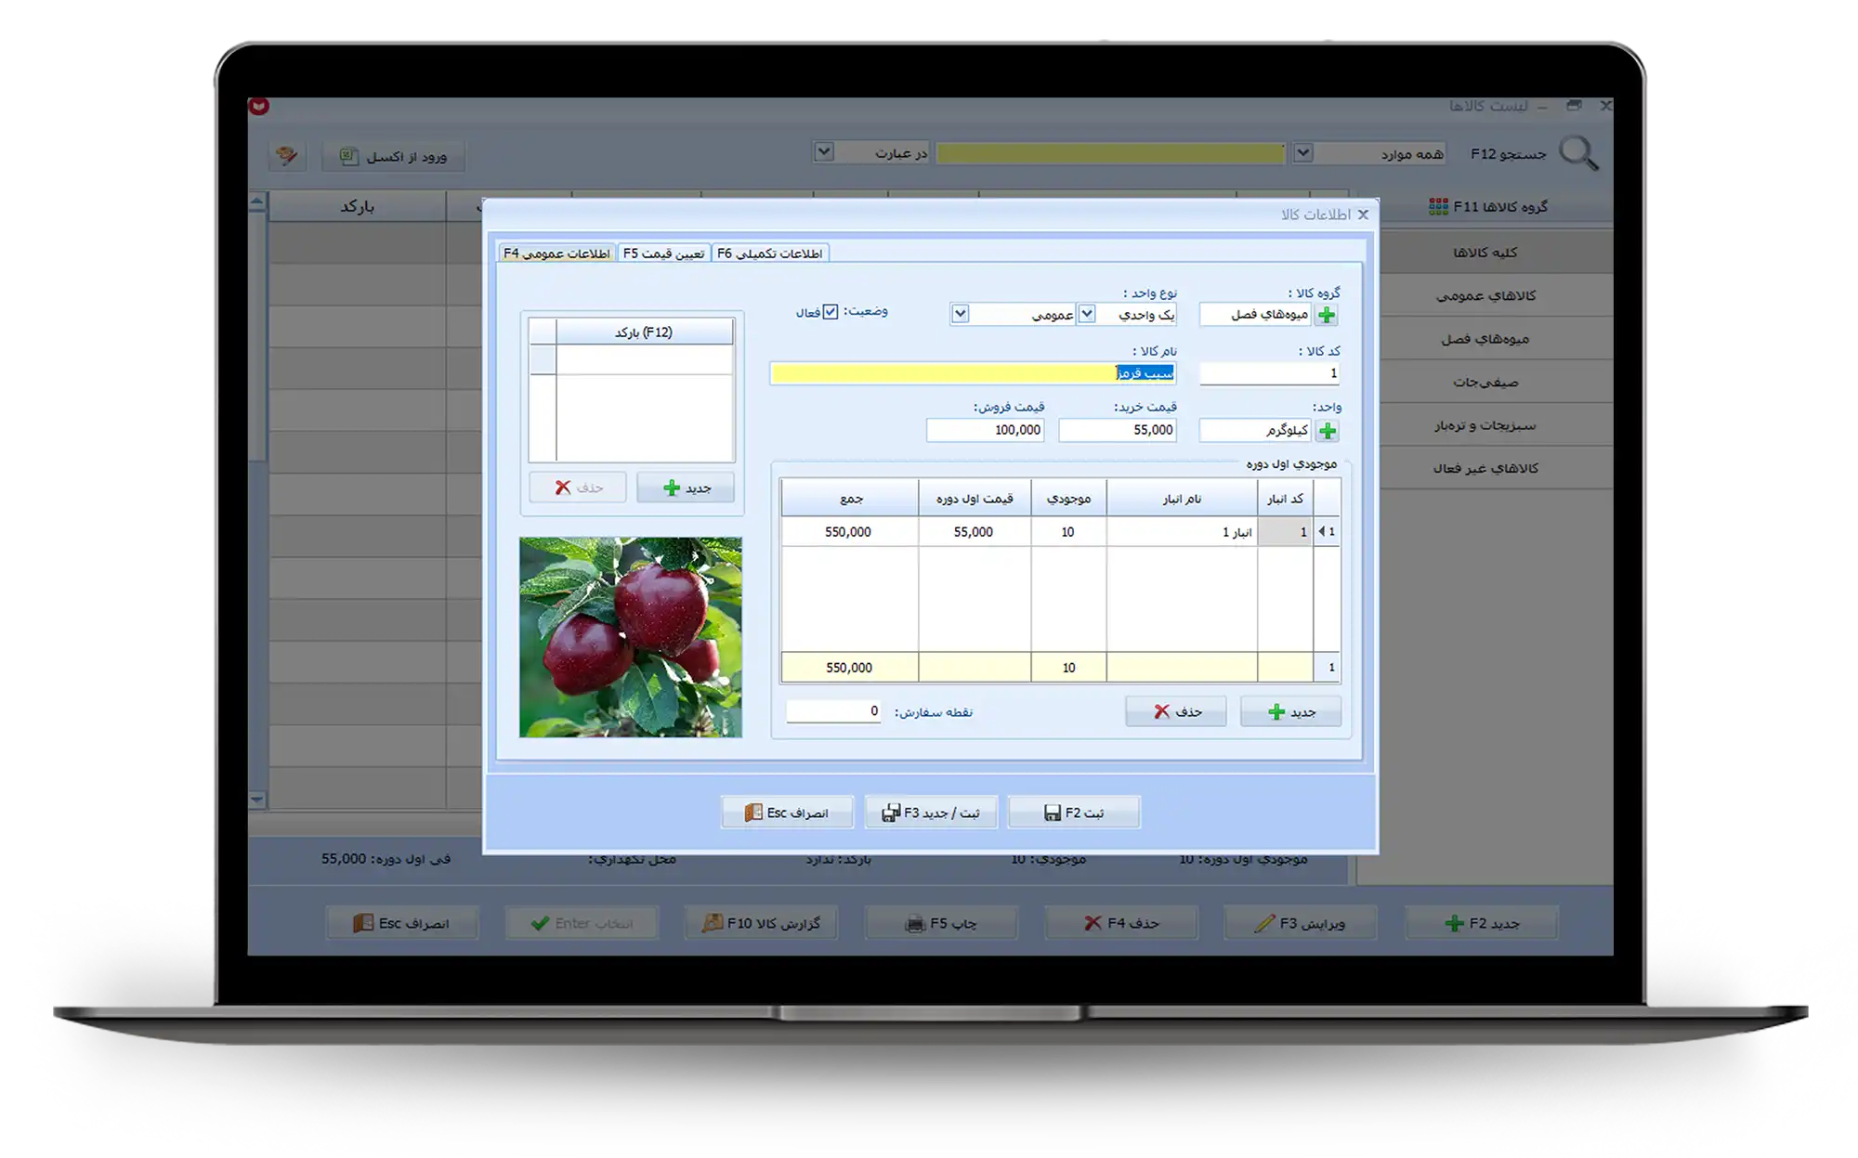Click ثبت / جدید F3 button
This screenshot has height=1158, width=1858.
931,813
